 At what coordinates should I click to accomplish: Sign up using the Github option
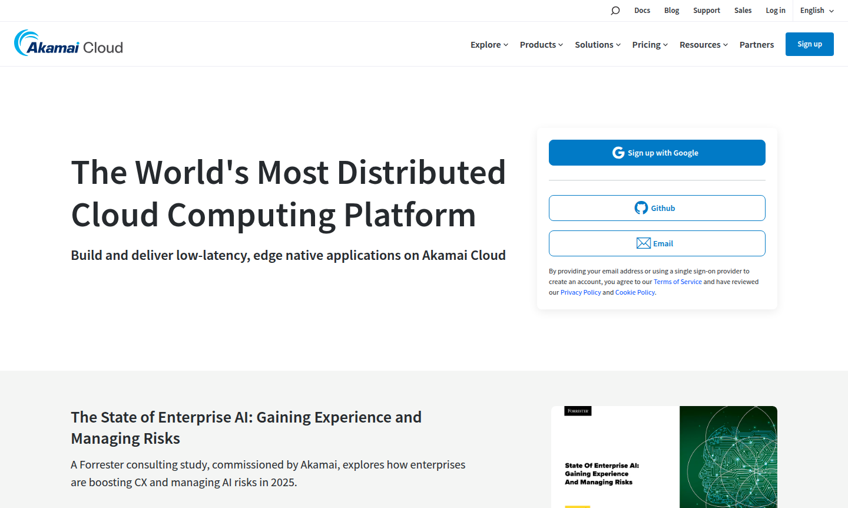(x=657, y=207)
